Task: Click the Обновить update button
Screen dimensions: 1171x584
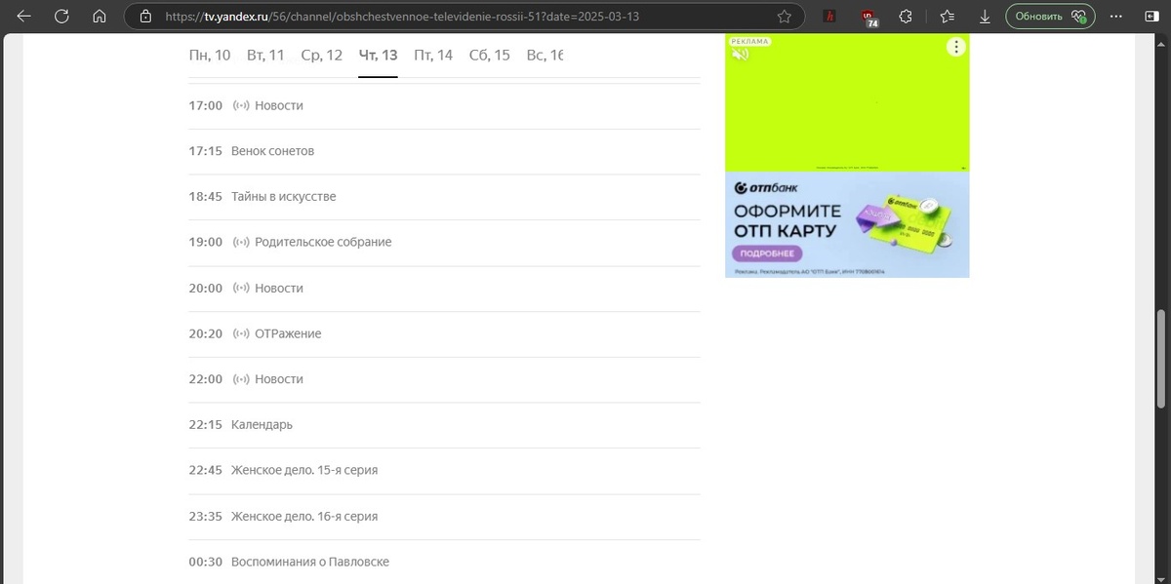Action: 1050,17
